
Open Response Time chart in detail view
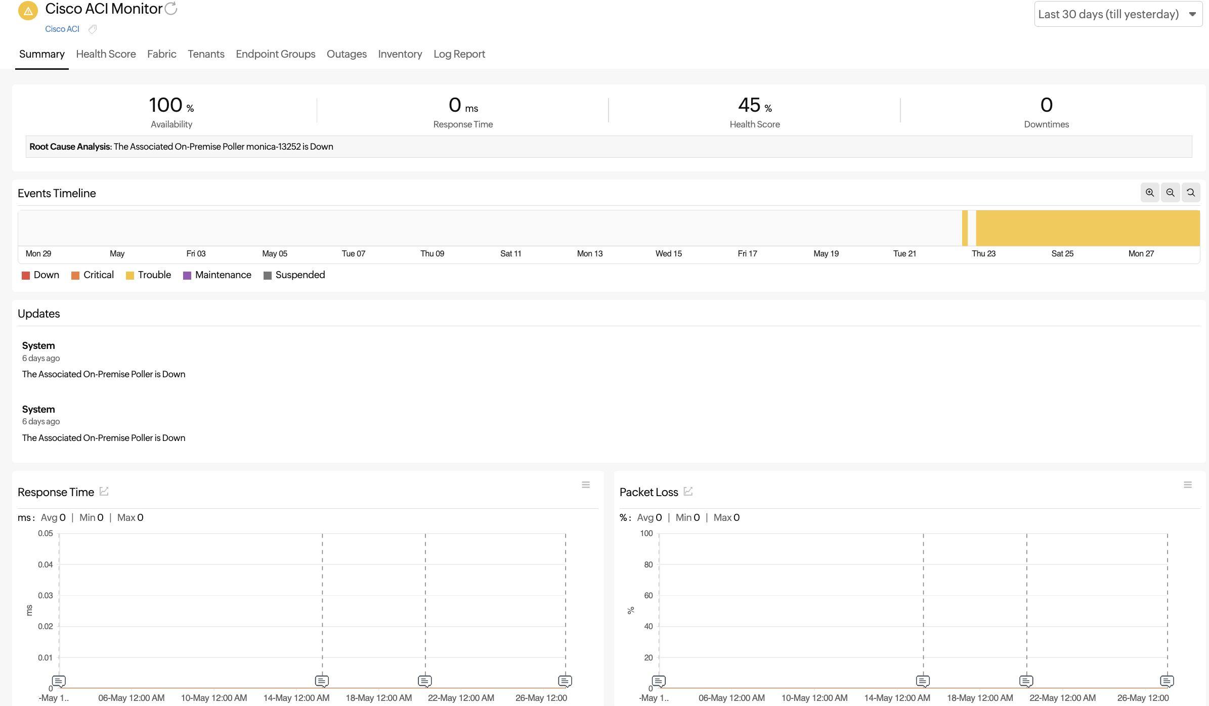[104, 492]
